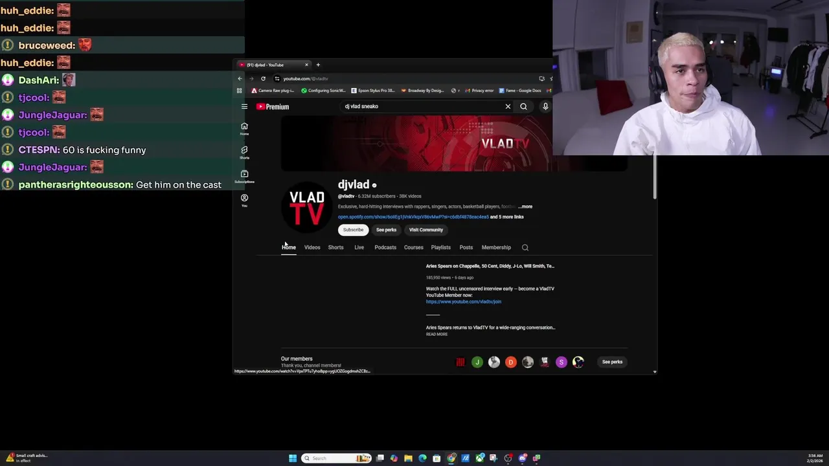The image size is (829, 466).
Task: Open Snipping Tool from the taskbar
Action: point(494,458)
